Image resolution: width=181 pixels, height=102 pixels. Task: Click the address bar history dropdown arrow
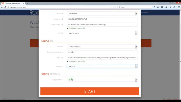pyautogui.click(x=112, y=7)
